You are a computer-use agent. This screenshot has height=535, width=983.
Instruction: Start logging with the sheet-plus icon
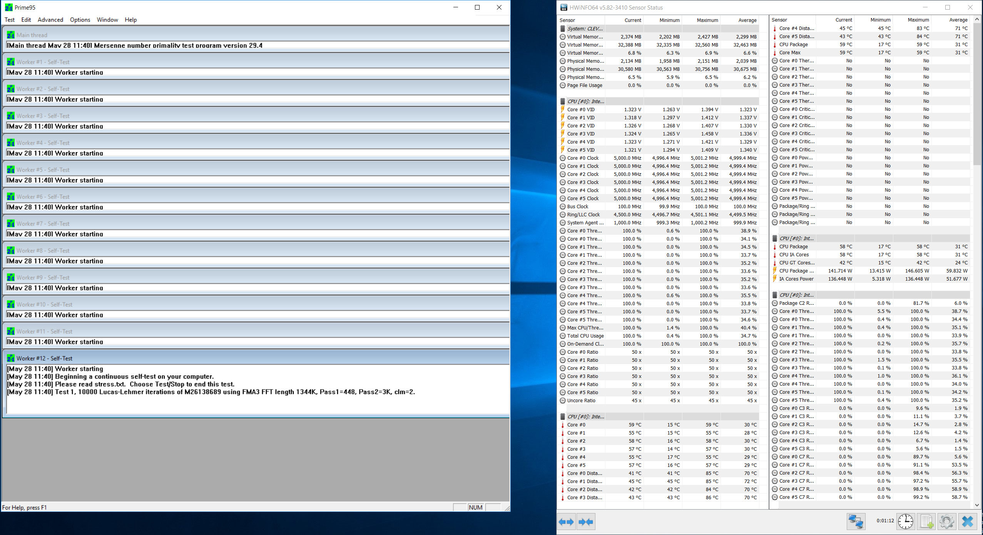point(926,522)
